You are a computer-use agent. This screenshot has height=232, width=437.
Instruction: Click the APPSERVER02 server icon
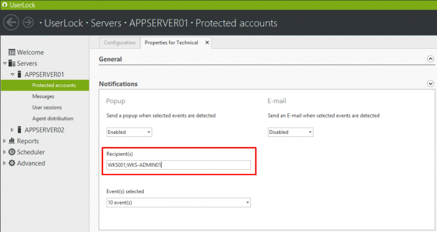pos(19,129)
